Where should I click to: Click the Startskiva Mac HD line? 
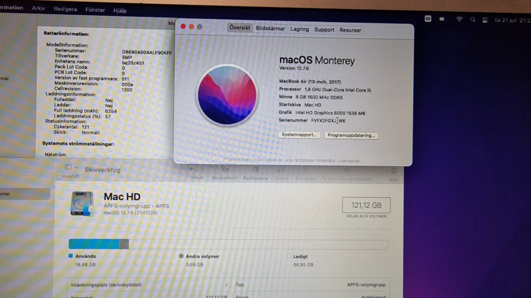300,105
